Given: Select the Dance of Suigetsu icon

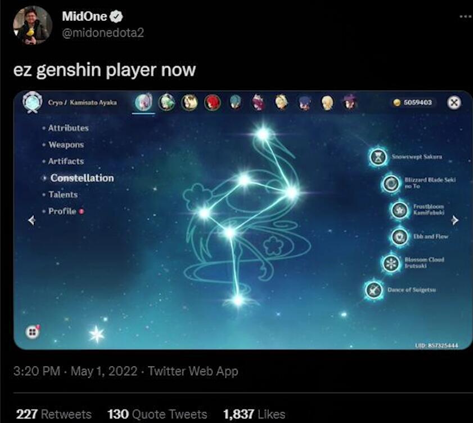Looking at the screenshot, I should point(374,290).
